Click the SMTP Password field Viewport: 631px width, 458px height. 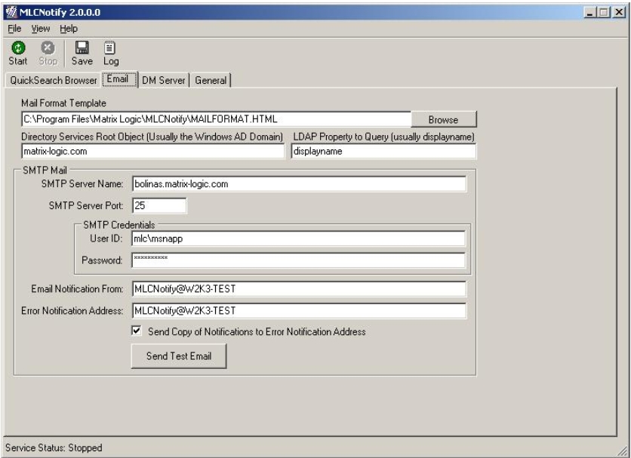click(298, 260)
